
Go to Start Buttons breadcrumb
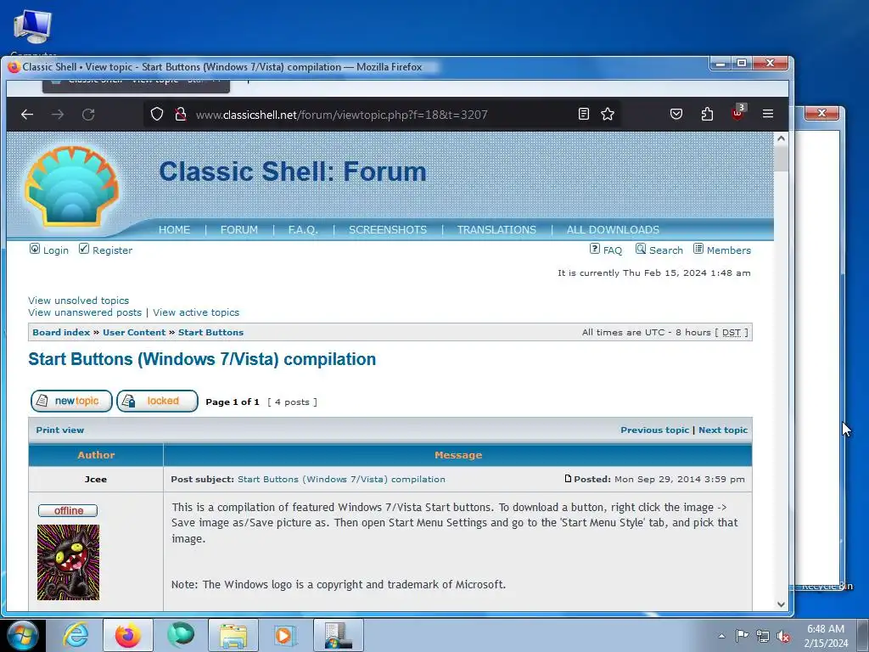pyautogui.click(x=210, y=332)
